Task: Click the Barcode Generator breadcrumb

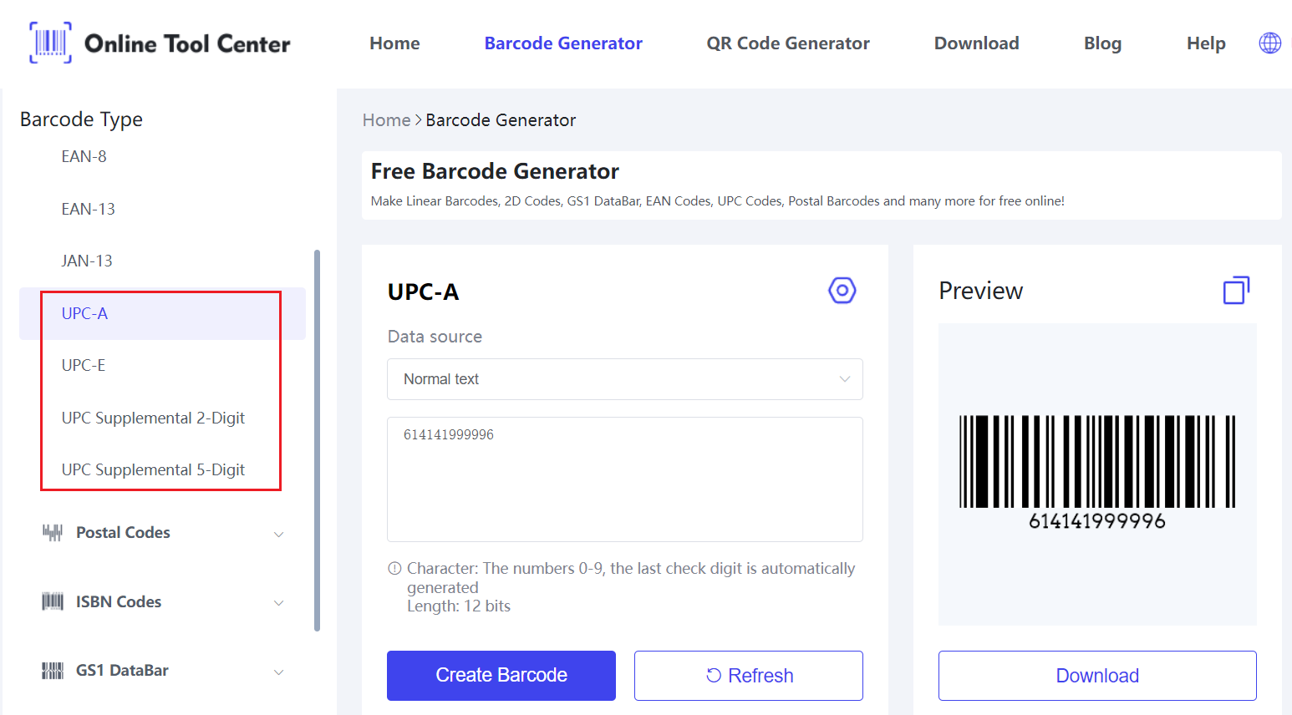Action: (501, 120)
